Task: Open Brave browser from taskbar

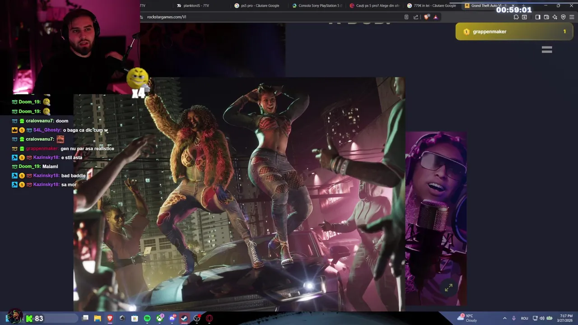Action: 110,318
